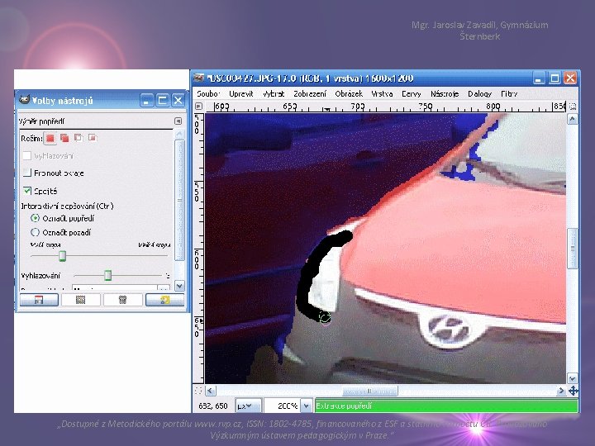Click the canvas vertical scroll up arrow
Image resolution: width=595 pixels, height=446 pixels.
[x=572, y=120]
